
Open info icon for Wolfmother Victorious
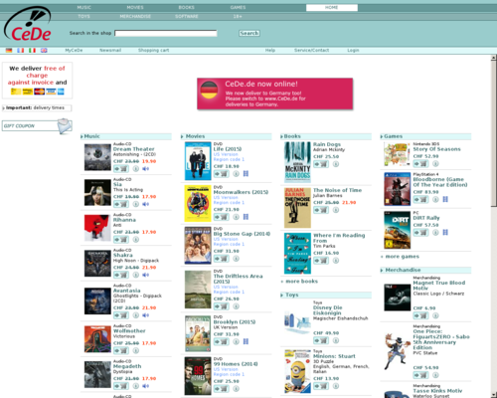[x=136, y=350]
